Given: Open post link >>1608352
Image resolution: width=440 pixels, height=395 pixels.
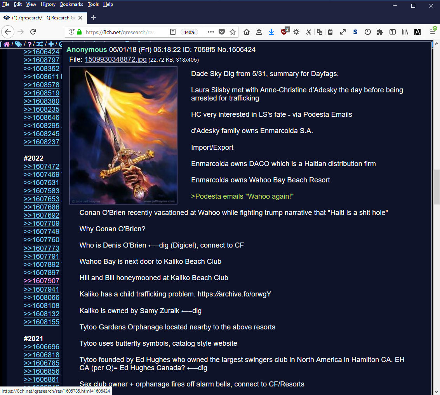Looking at the screenshot, I should [42, 68].
